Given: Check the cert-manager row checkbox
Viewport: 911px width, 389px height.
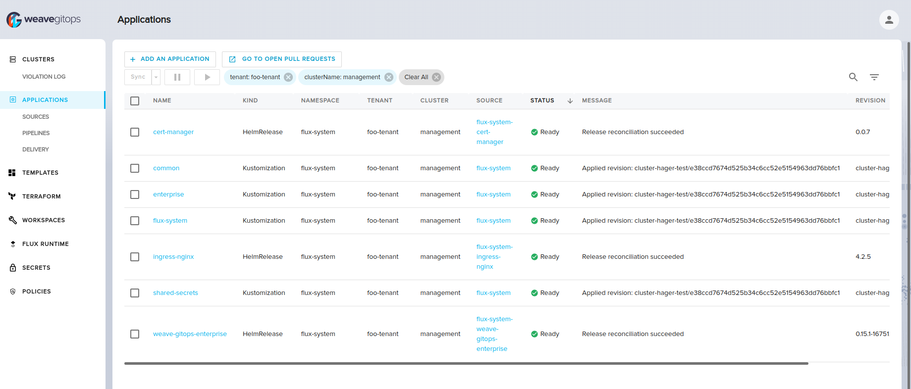Looking at the screenshot, I should point(135,132).
